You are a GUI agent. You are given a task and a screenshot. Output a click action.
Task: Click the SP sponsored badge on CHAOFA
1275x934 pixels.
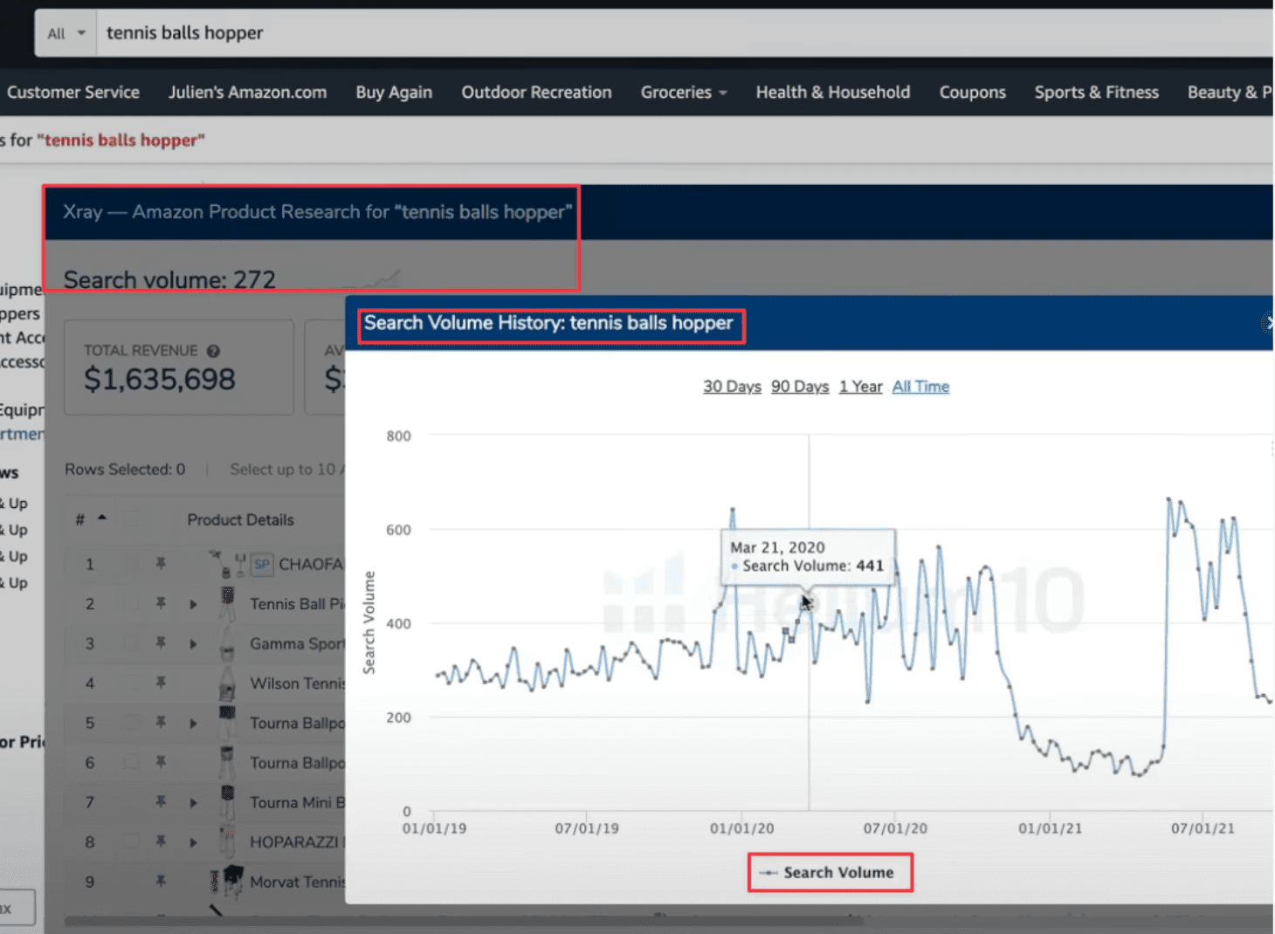(262, 564)
